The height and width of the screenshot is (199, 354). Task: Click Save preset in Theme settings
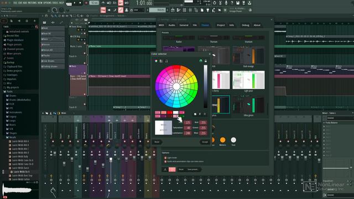193,170
